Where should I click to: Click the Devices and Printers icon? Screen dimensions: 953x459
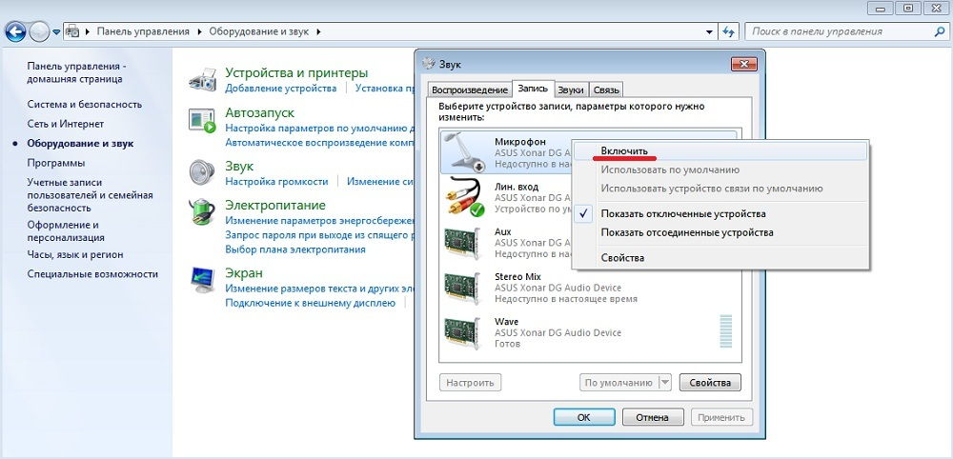coord(202,79)
